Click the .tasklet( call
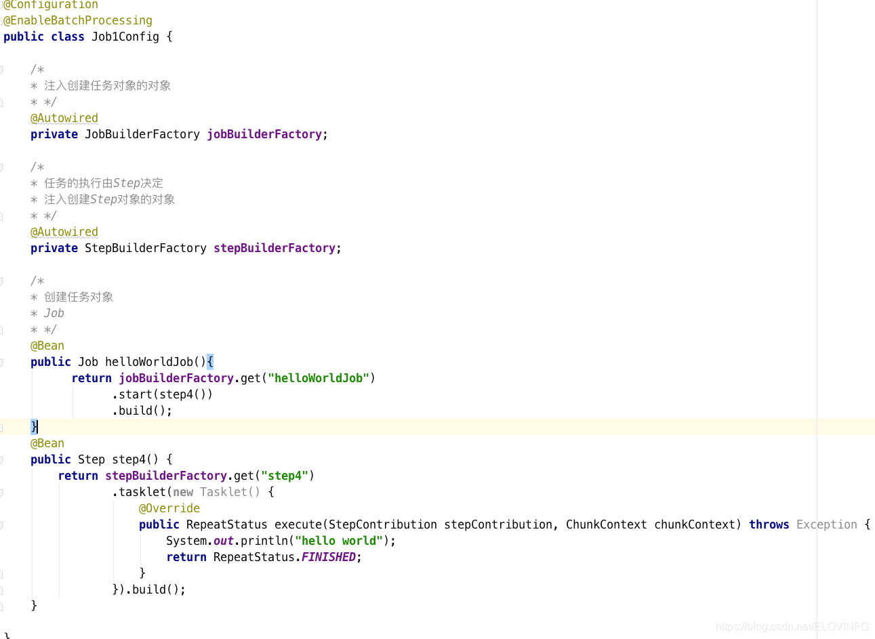Screen dimensions: 875x639 coord(142,492)
